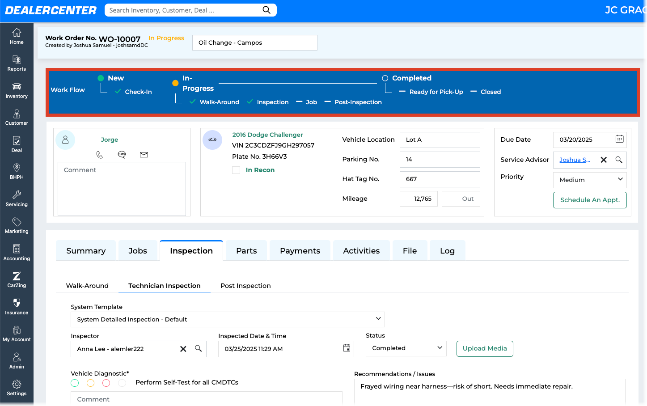Open the Admin section
Screen dimensions: 647x406
17,361
